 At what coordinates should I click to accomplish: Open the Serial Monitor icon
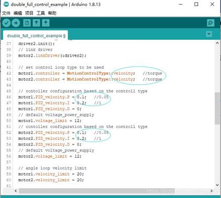tap(211, 23)
